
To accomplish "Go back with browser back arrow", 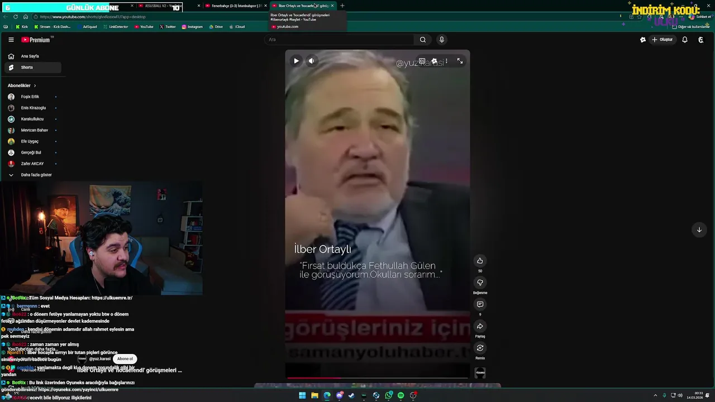I will pos(6,17).
